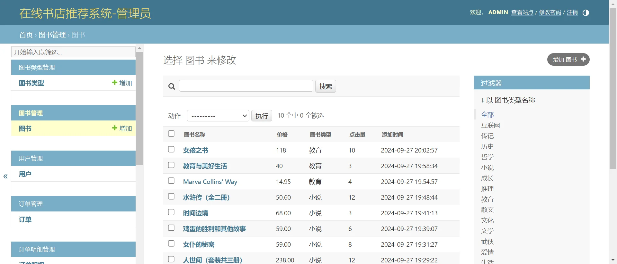Click the 用户管理 section header
The width and height of the screenshot is (617, 264).
tap(73, 158)
